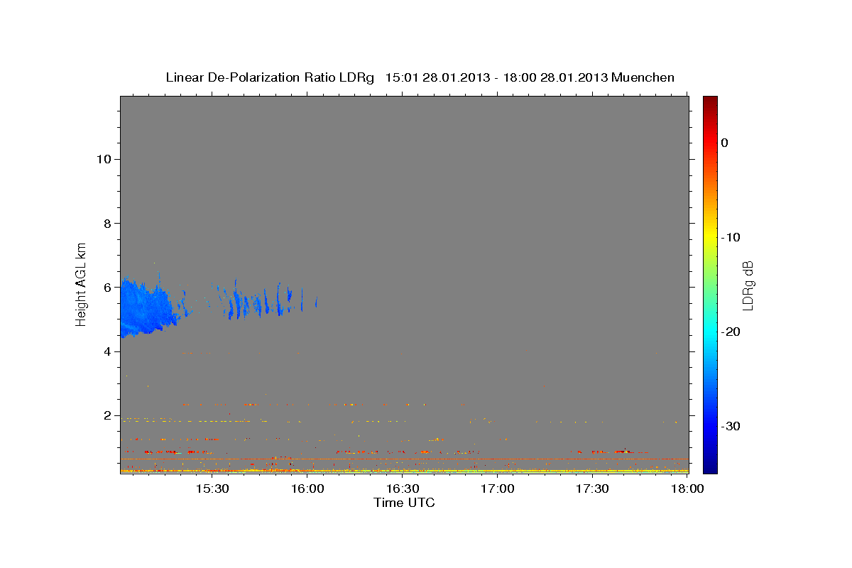
Task: Click the 'LDRg dB' colorbar label
Action: point(748,285)
